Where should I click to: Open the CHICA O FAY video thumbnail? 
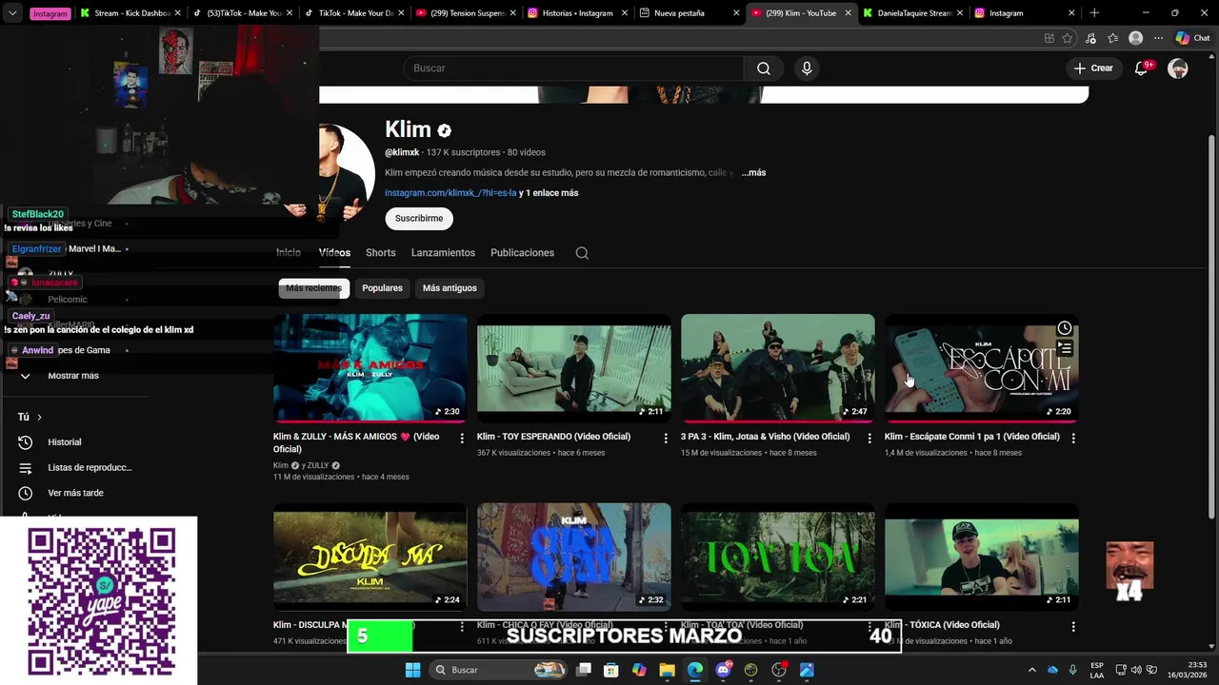[574, 558]
